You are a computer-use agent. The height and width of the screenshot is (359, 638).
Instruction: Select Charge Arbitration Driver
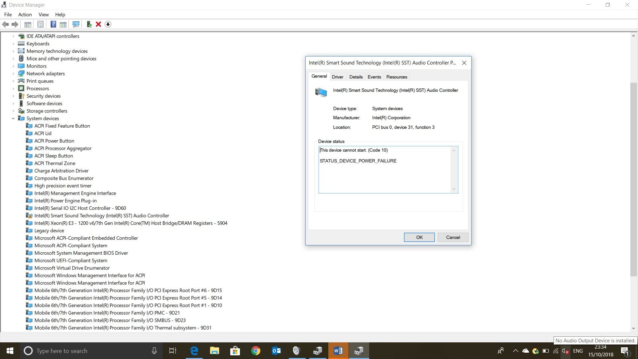[61, 171]
